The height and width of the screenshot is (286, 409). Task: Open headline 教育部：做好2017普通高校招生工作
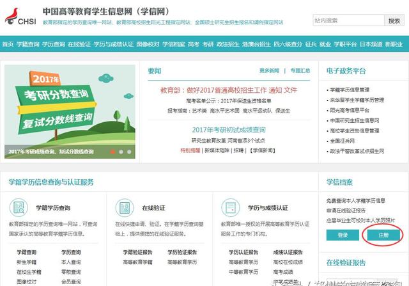(x=213, y=90)
